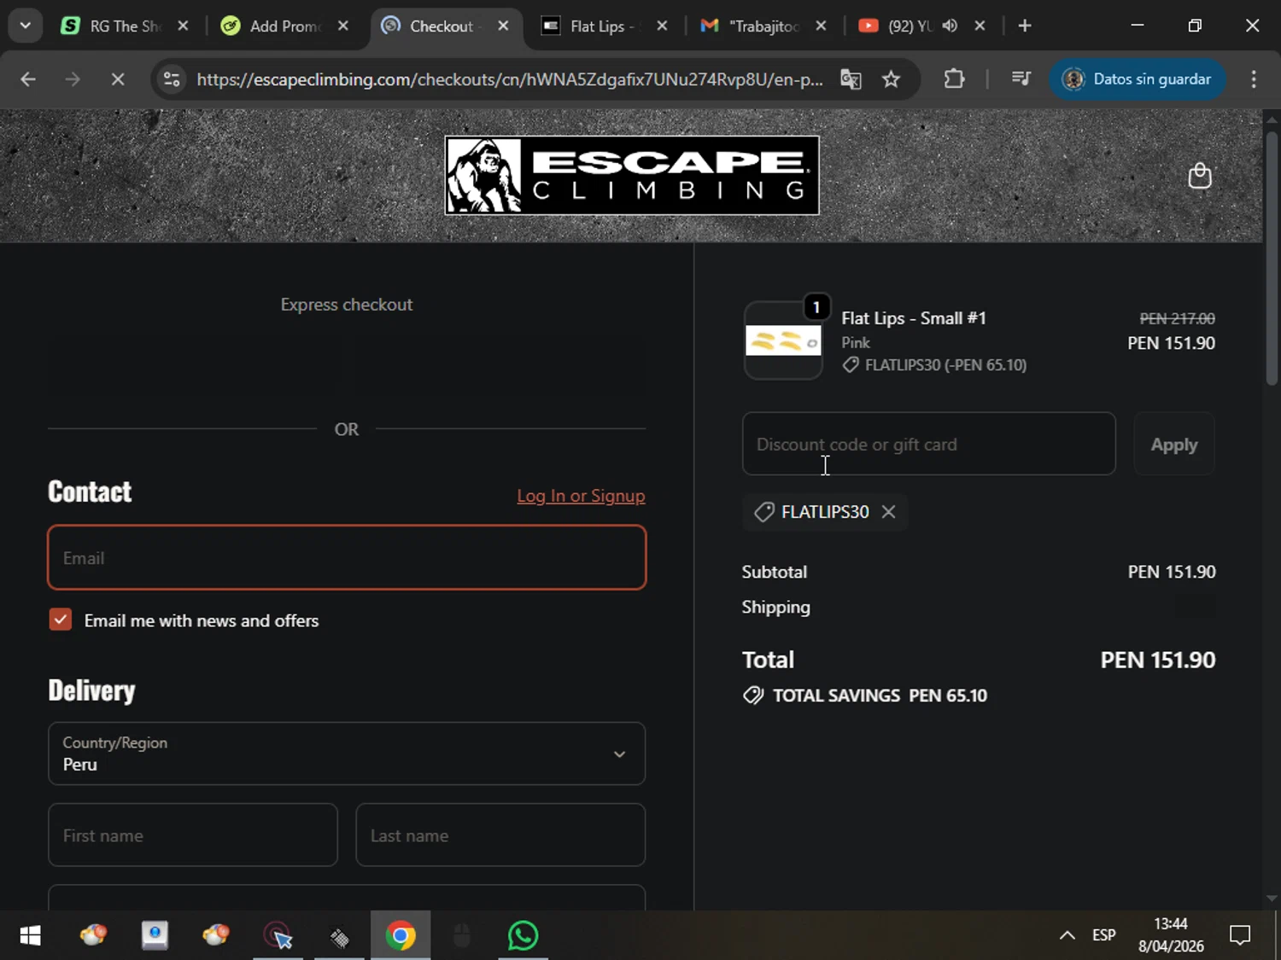Click the struck-through PEN 217.00 price

1177,318
